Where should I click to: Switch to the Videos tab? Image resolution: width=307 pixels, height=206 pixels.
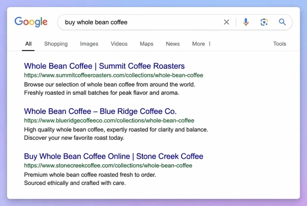(x=119, y=44)
